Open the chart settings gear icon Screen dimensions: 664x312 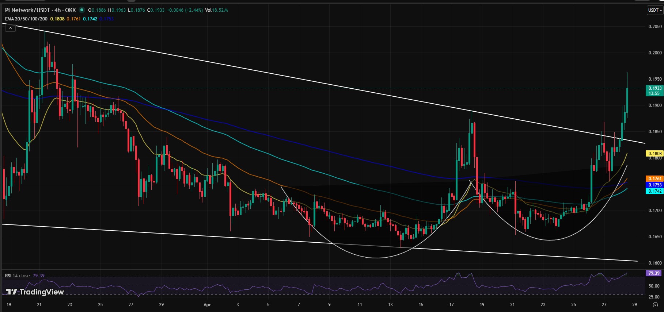coord(655,305)
